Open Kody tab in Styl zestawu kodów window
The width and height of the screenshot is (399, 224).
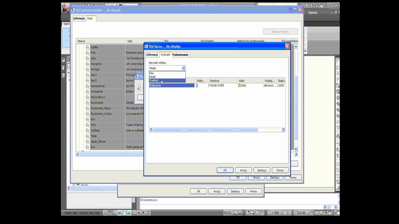pos(90,18)
